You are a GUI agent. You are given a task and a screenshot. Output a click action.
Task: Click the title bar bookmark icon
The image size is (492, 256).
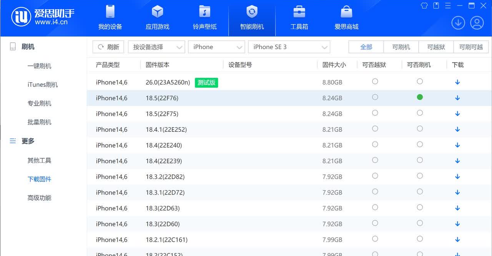click(x=436, y=6)
